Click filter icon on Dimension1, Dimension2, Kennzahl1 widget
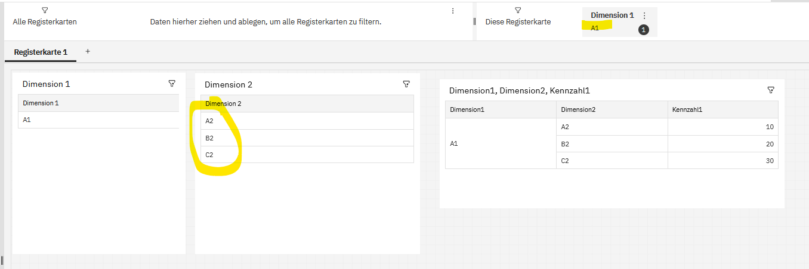This screenshot has height=269, width=809. pos(771,90)
